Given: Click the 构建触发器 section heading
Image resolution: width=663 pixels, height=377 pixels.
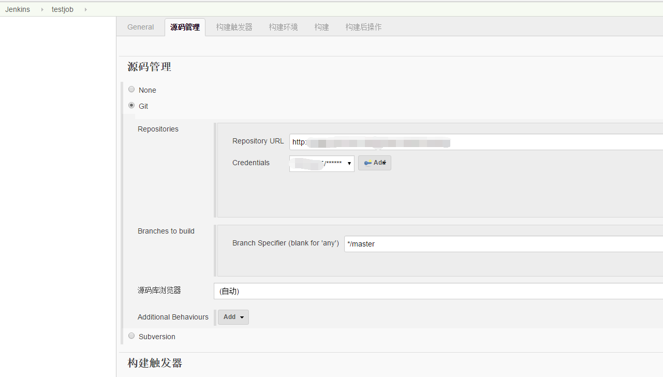Looking at the screenshot, I should coord(155,363).
